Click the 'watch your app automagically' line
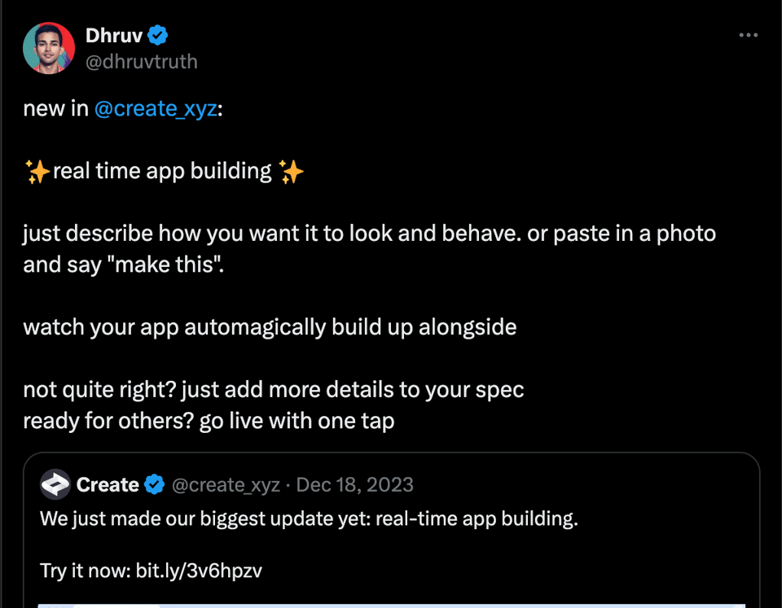 270,327
